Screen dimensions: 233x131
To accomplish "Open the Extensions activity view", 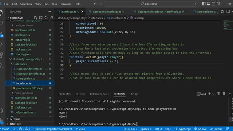I will (1, 55).
